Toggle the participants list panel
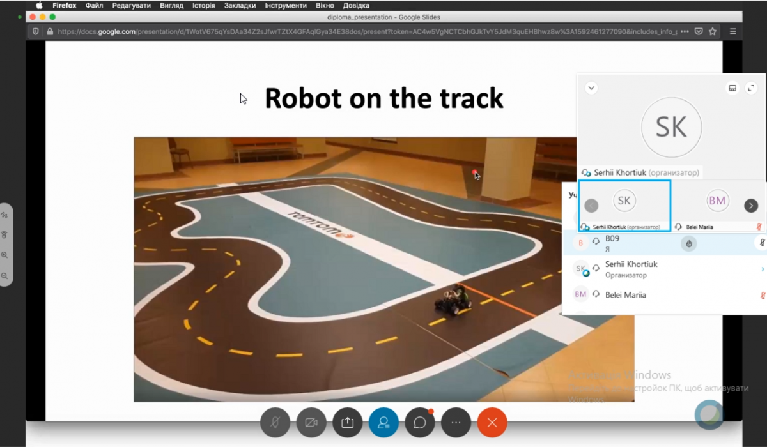767x447 pixels. click(x=383, y=422)
